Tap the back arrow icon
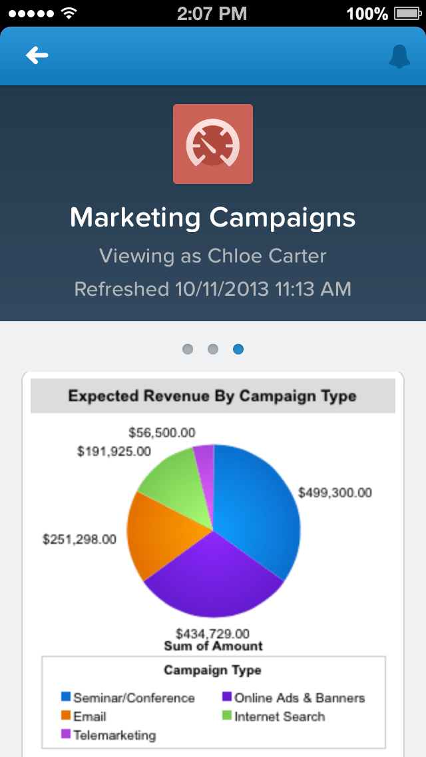This screenshot has width=426, height=757. pyautogui.click(x=37, y=56)
